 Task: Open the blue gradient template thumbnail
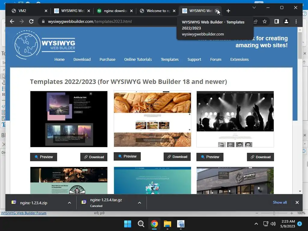click(152, 180)
